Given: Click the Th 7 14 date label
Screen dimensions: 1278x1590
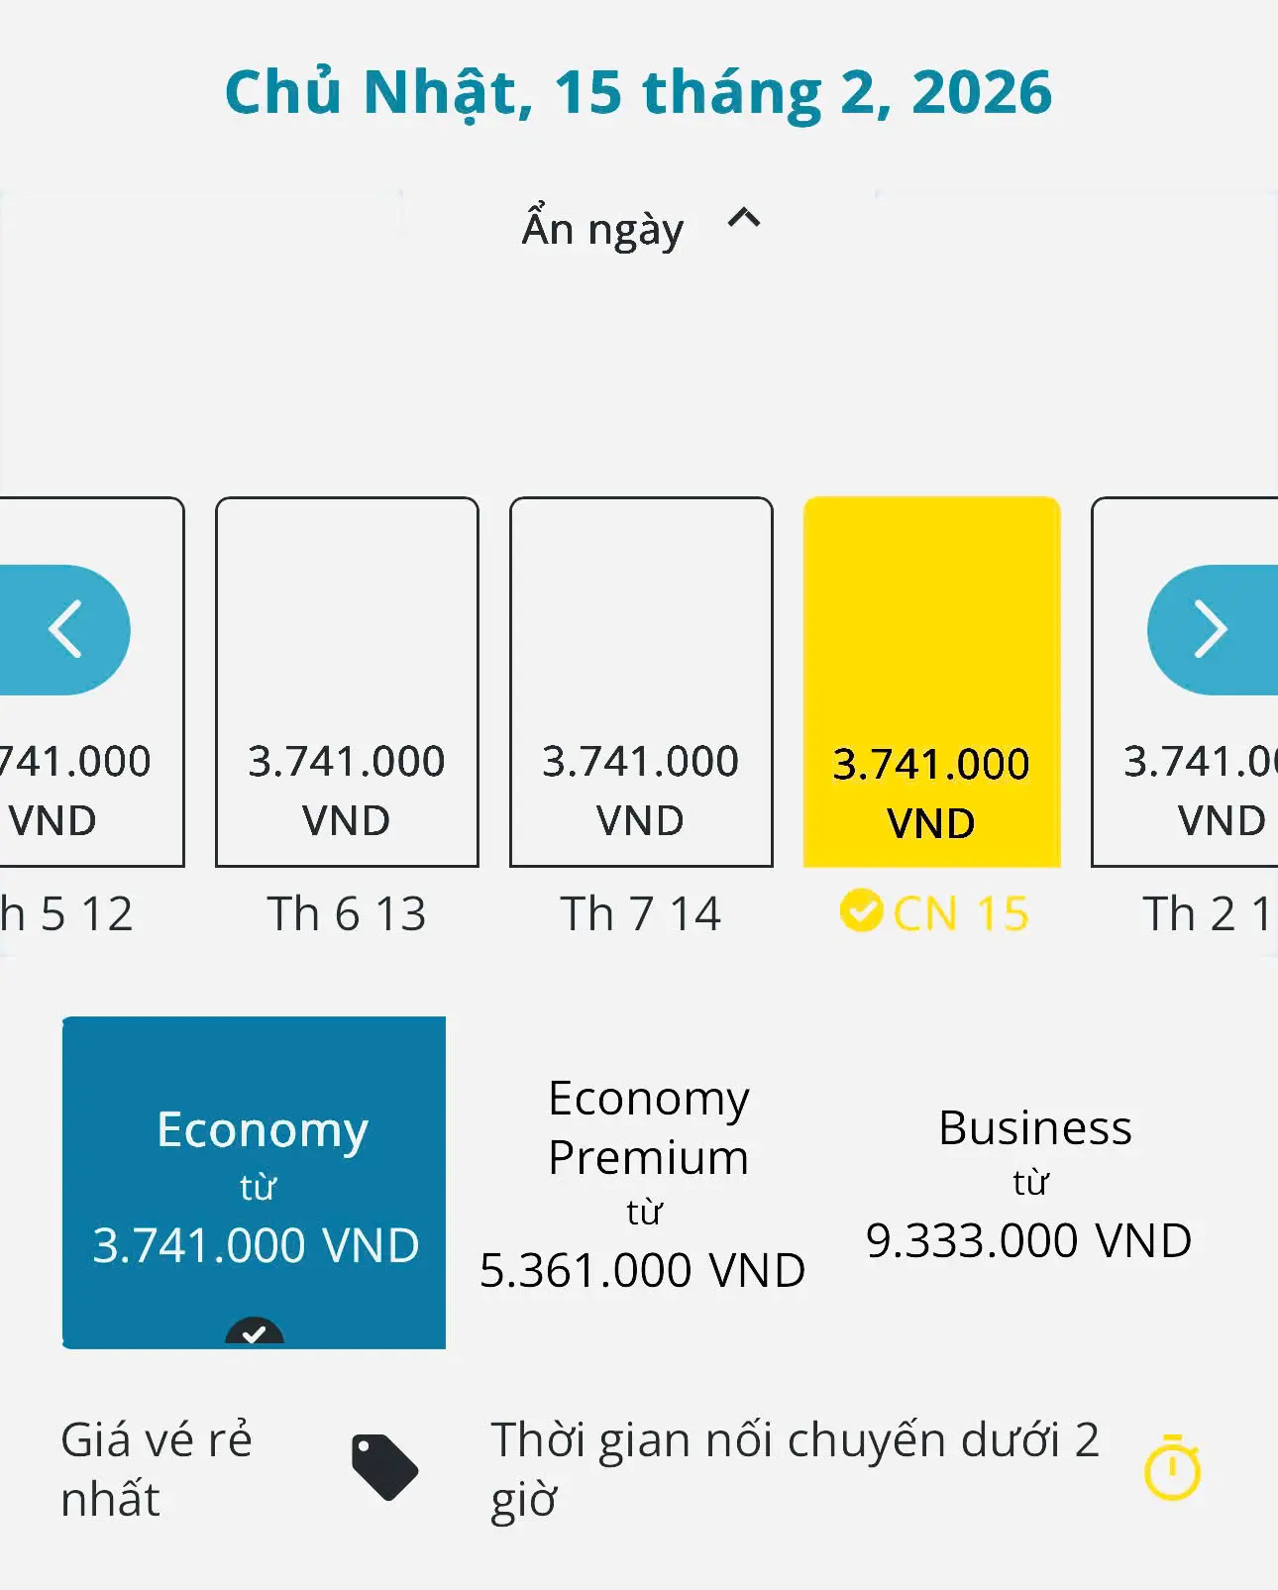Looking at the screenshot, I should click(641, 913).
